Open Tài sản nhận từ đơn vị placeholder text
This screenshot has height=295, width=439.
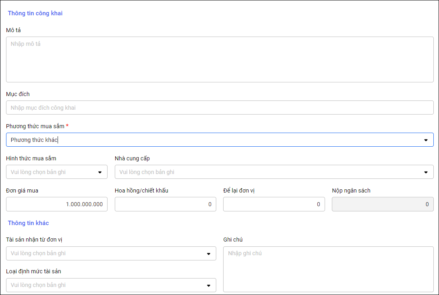[38, 253]
